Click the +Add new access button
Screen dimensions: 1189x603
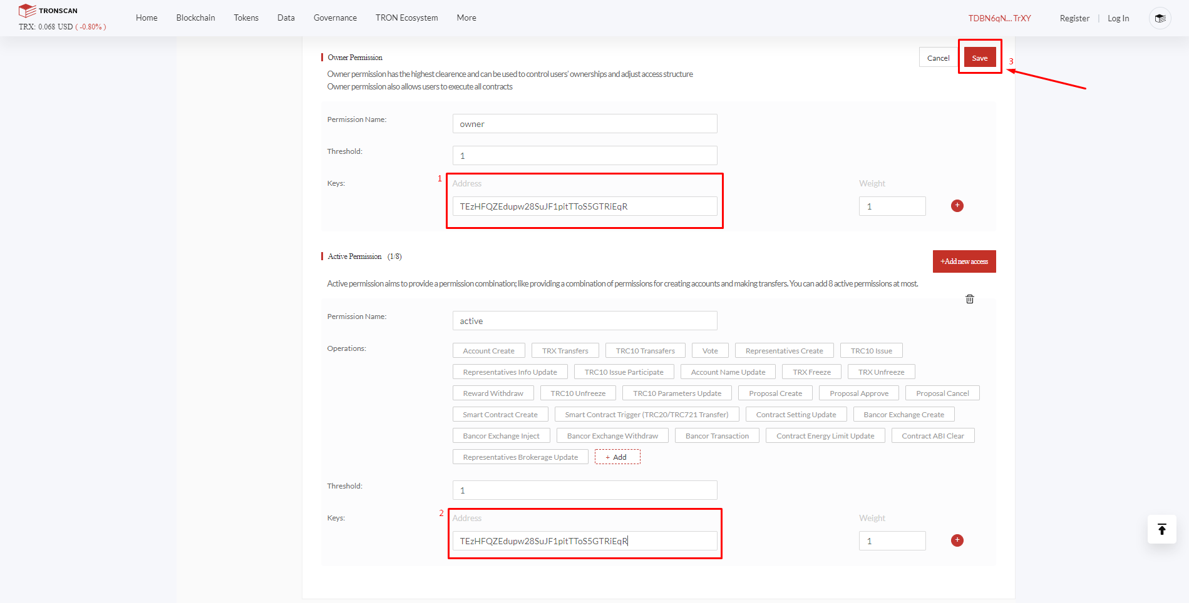(x=964, y=261)
